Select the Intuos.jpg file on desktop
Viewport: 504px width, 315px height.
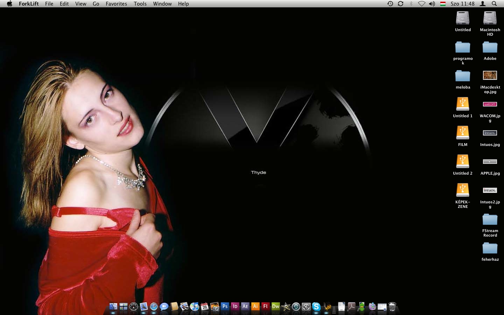coord(490,133)
